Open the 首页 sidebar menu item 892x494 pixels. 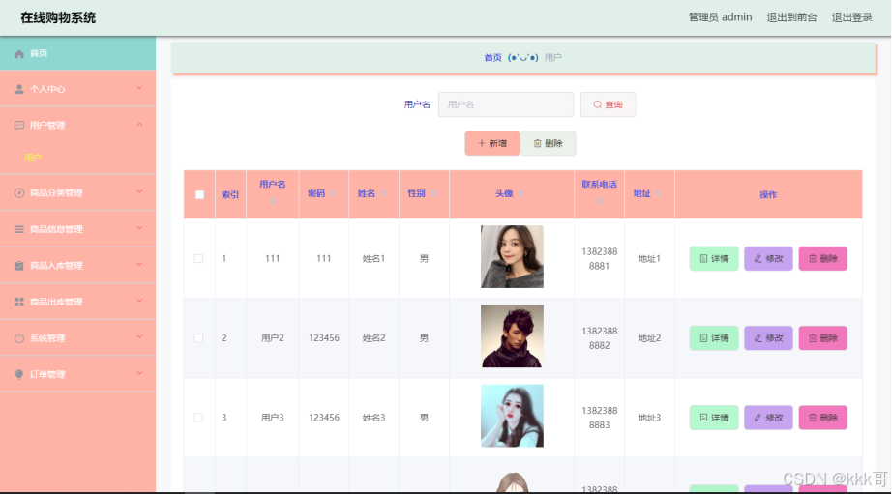(78, 53)
